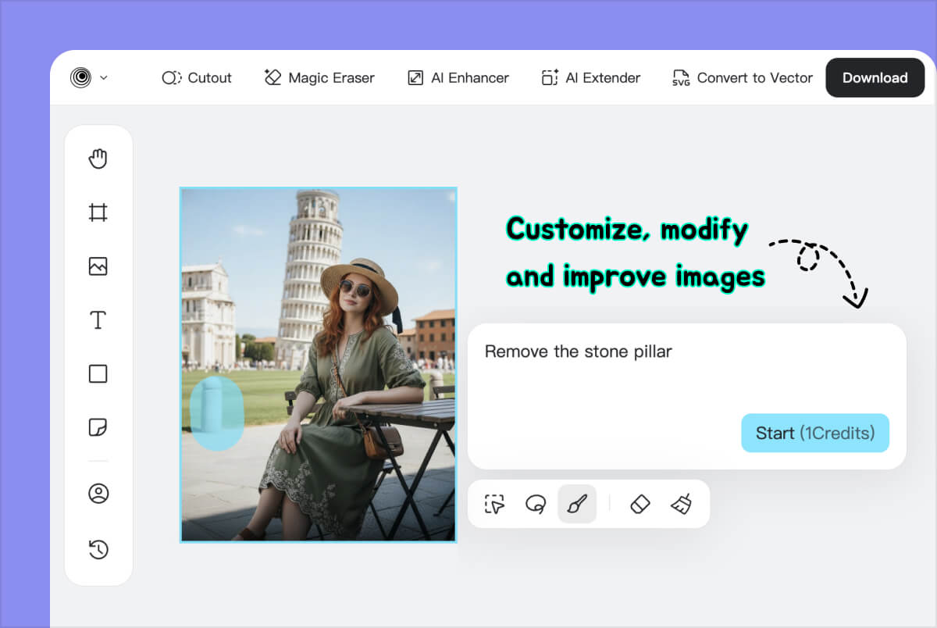Click the clear-all broom icon
The width and height of the screenshot is (937, 628).
(x=681, y=505)
